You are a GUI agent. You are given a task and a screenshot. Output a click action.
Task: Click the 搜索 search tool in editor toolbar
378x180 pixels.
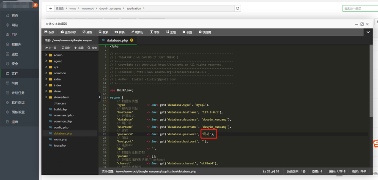point(103,32)
